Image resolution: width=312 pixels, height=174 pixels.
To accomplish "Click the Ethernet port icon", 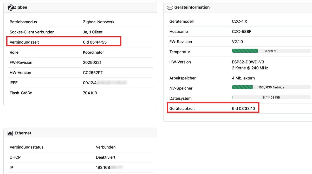I will pos(10,133).
